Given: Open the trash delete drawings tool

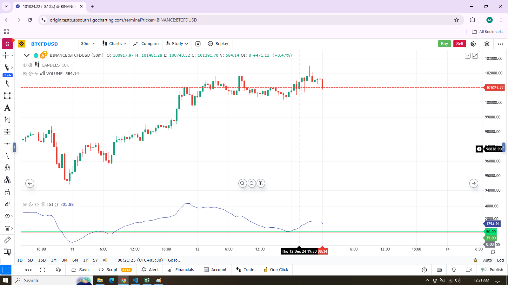Looking at the screenshot, I should (7, 228).
